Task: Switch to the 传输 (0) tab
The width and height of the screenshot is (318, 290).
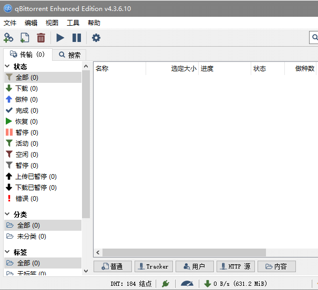Action: coord(28,55)
